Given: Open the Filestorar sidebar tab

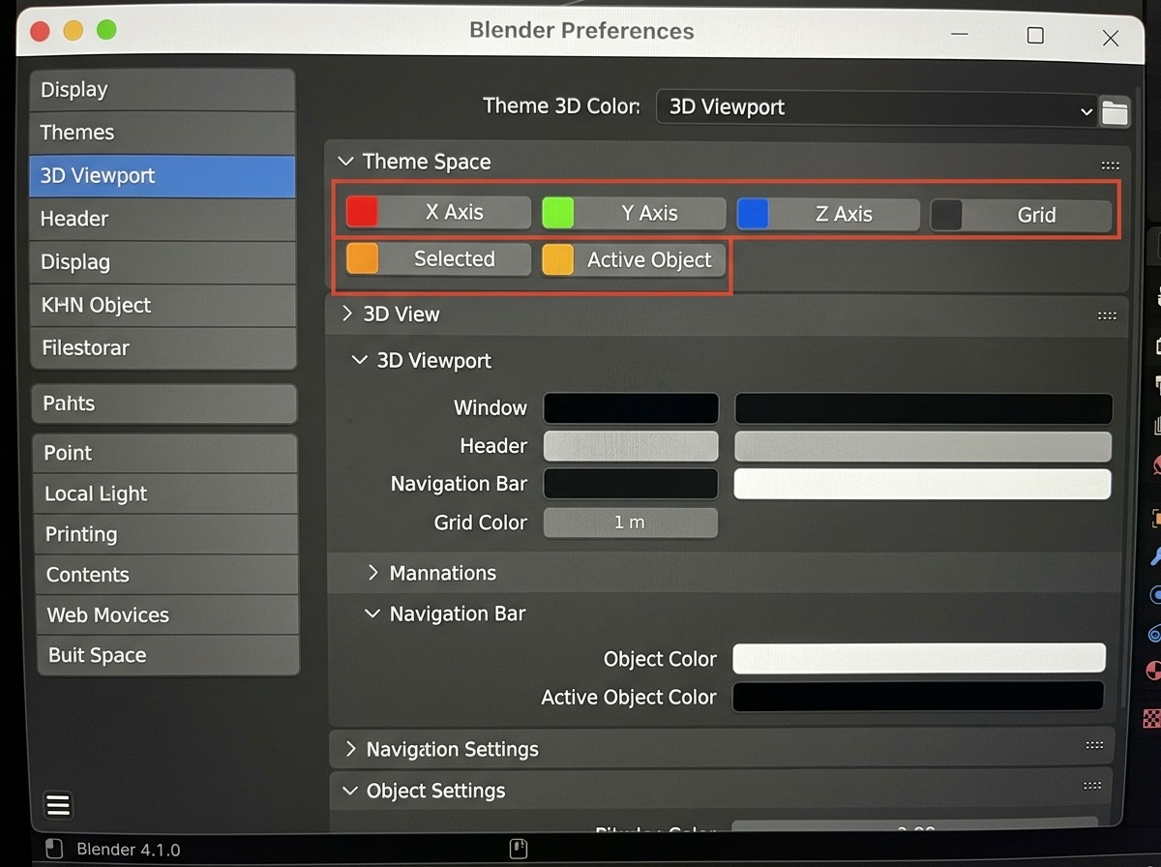Looking at the screenshot, I should click(164, 348).
